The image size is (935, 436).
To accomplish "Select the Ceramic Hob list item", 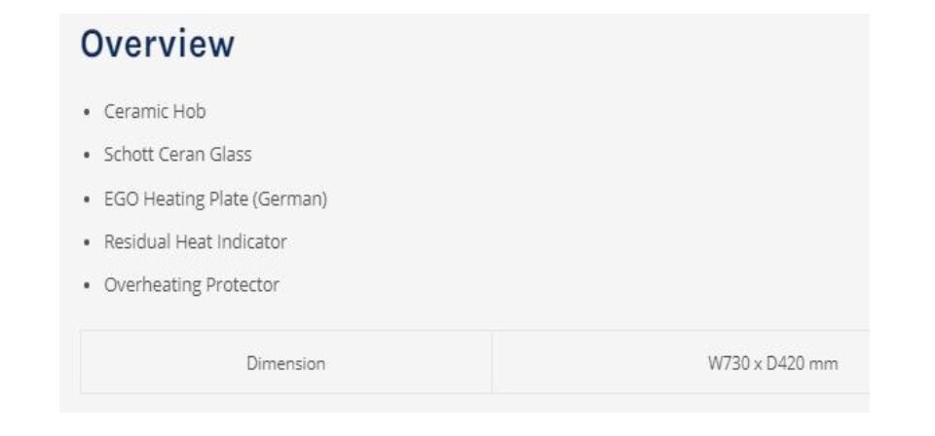I will [155, 111].
